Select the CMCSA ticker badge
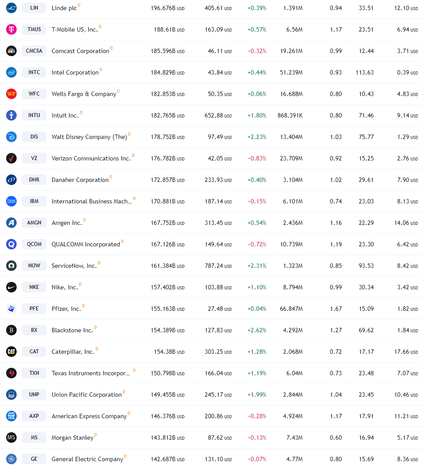The width and height of the screenshot is (423, 466). coord(34,51)
